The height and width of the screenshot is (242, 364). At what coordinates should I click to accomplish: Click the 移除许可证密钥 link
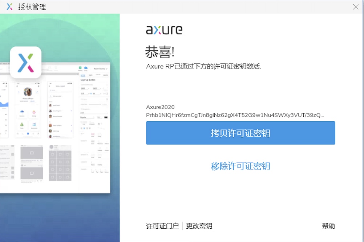pos(240,166)
